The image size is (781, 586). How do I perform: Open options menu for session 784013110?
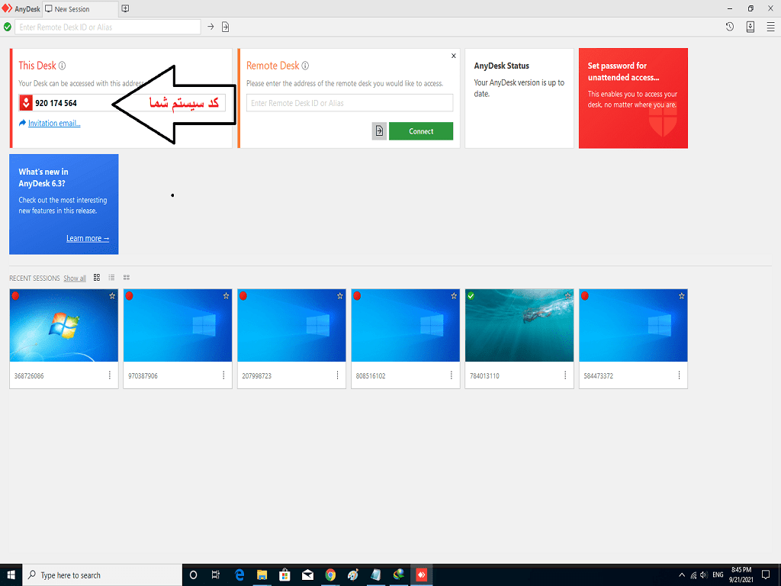coord(565,375)
